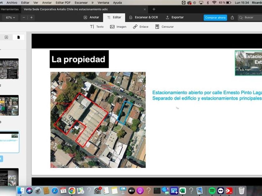262x196 pixels.
Task: Click the 63 % battery indicator
Action: point(225,3)
